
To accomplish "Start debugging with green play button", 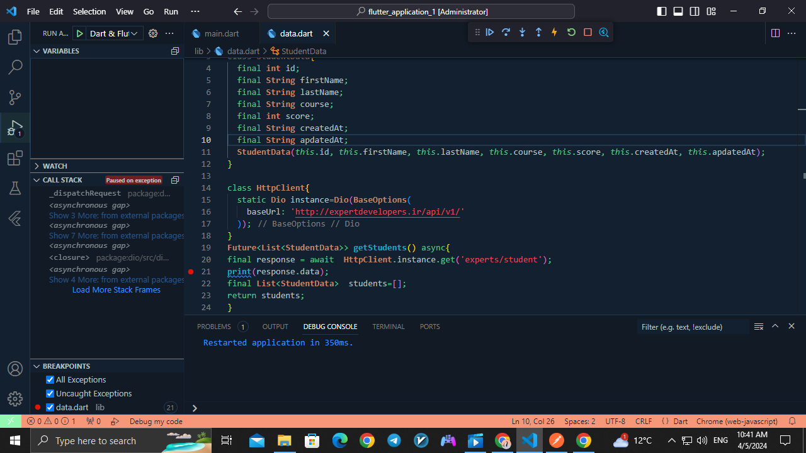I will 80,33.
